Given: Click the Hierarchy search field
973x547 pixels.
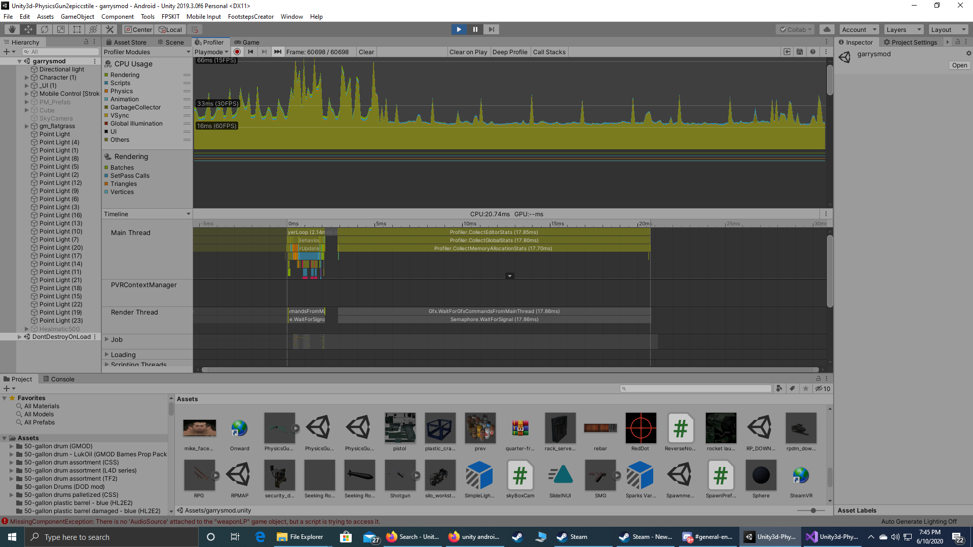Looking at the screenshot, I should [61, 52].
